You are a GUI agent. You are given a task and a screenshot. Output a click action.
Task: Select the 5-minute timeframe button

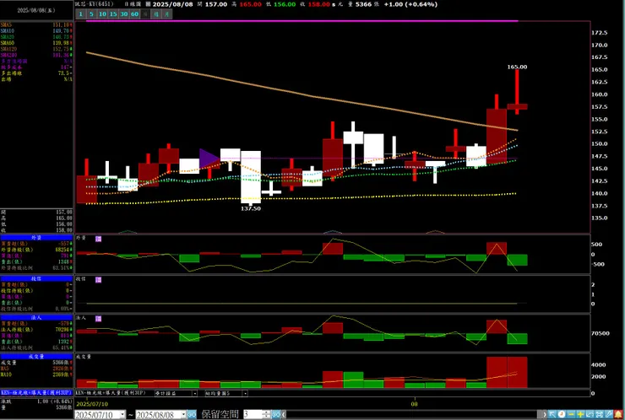click(91, 14)
